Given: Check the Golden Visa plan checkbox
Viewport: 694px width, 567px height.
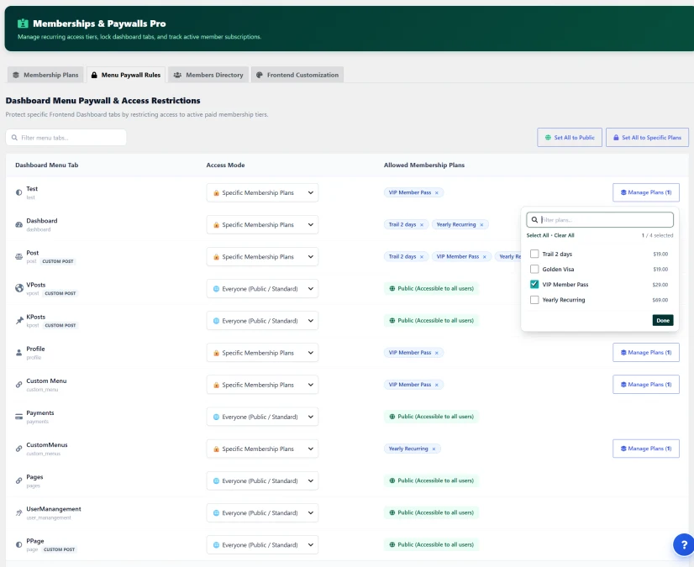Looking at the screenshot, I should [534, 269].
